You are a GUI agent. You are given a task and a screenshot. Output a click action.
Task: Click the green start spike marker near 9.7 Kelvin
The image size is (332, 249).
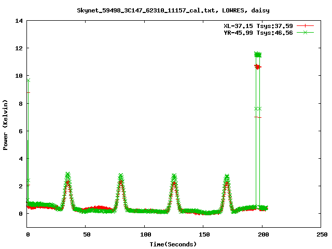tap(28, 80)
